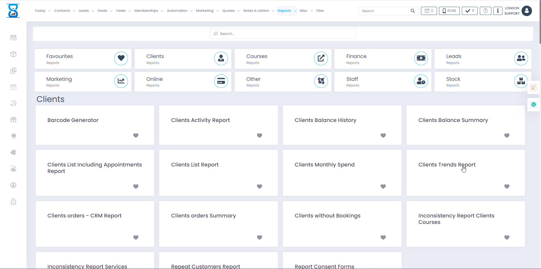Open the WhatsApp icon on the right edge

tap(533, 105)
